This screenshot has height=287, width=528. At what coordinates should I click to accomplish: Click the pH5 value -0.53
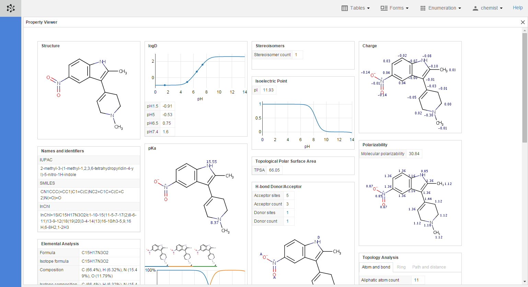pyautogui.click(x=168, y=115)
